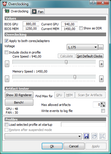This screenshot has width=111, height=154.
Task: Decrease Core Speed with minus button
Action: click(x=7, y=64)
